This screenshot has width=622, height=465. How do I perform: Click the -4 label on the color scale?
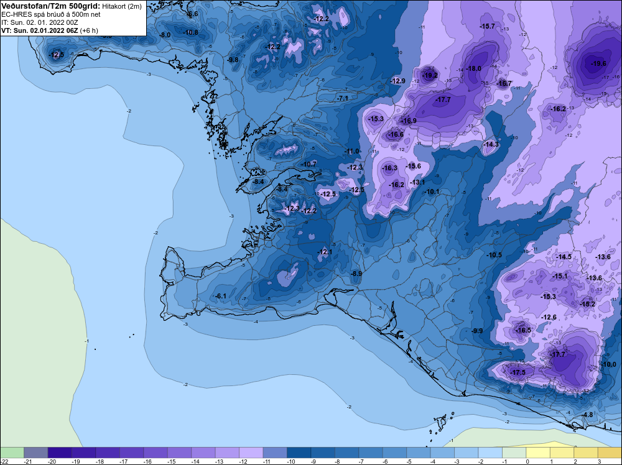434,461
